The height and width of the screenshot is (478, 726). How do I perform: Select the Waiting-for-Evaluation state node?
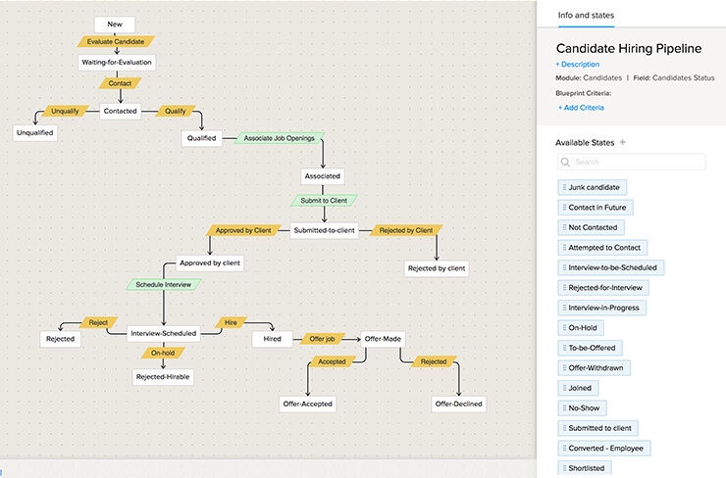(x=117, y=62)
